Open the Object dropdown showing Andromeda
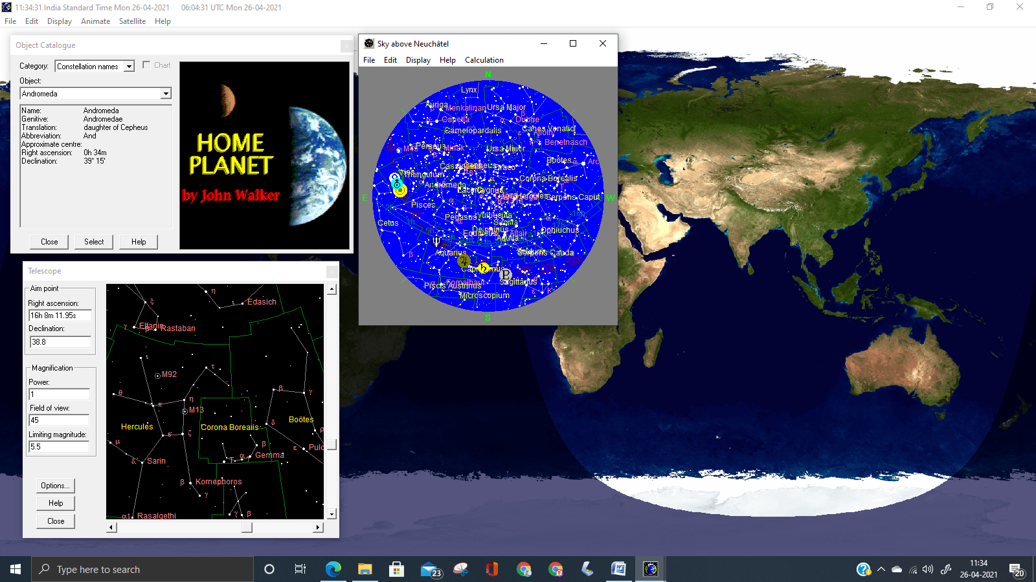1036x582 pixels. (166, 94)
